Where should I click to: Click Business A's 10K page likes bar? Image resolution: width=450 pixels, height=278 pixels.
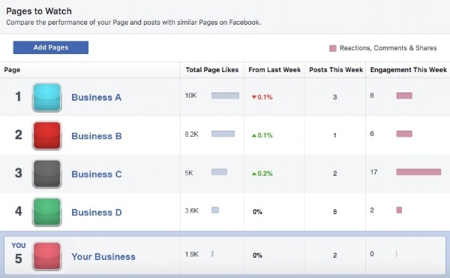click(x=225, y=95)
